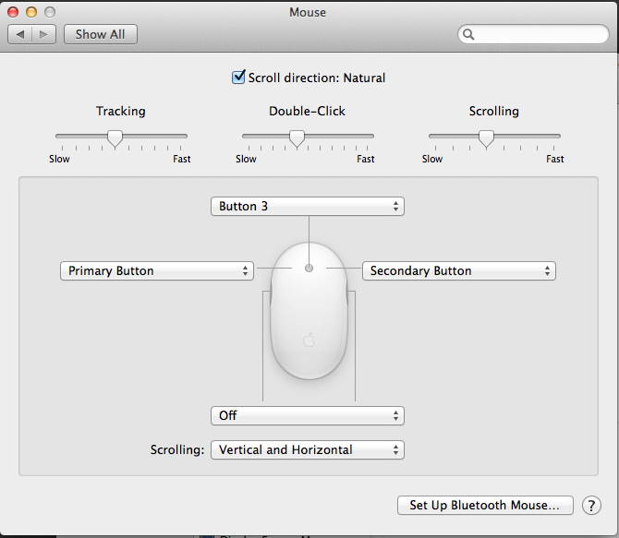Open the side buttons Off dropdown
The image size is (619, 538).
308,416
